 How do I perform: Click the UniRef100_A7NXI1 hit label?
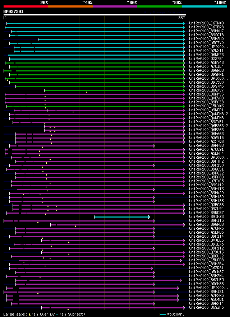coord(206,51)
